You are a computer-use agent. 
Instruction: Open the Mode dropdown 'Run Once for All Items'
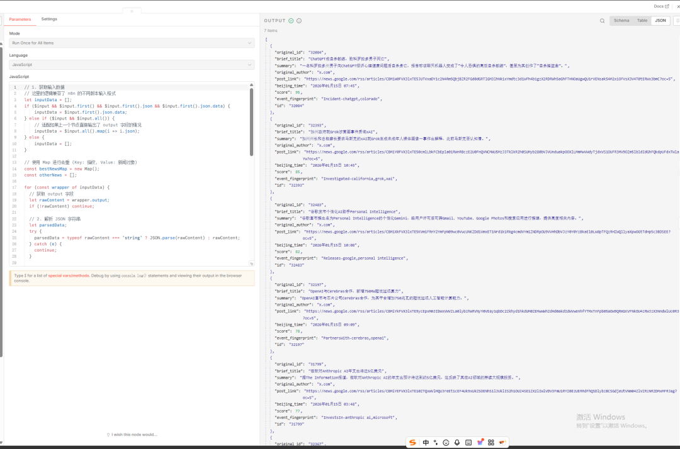coord(132,43)
